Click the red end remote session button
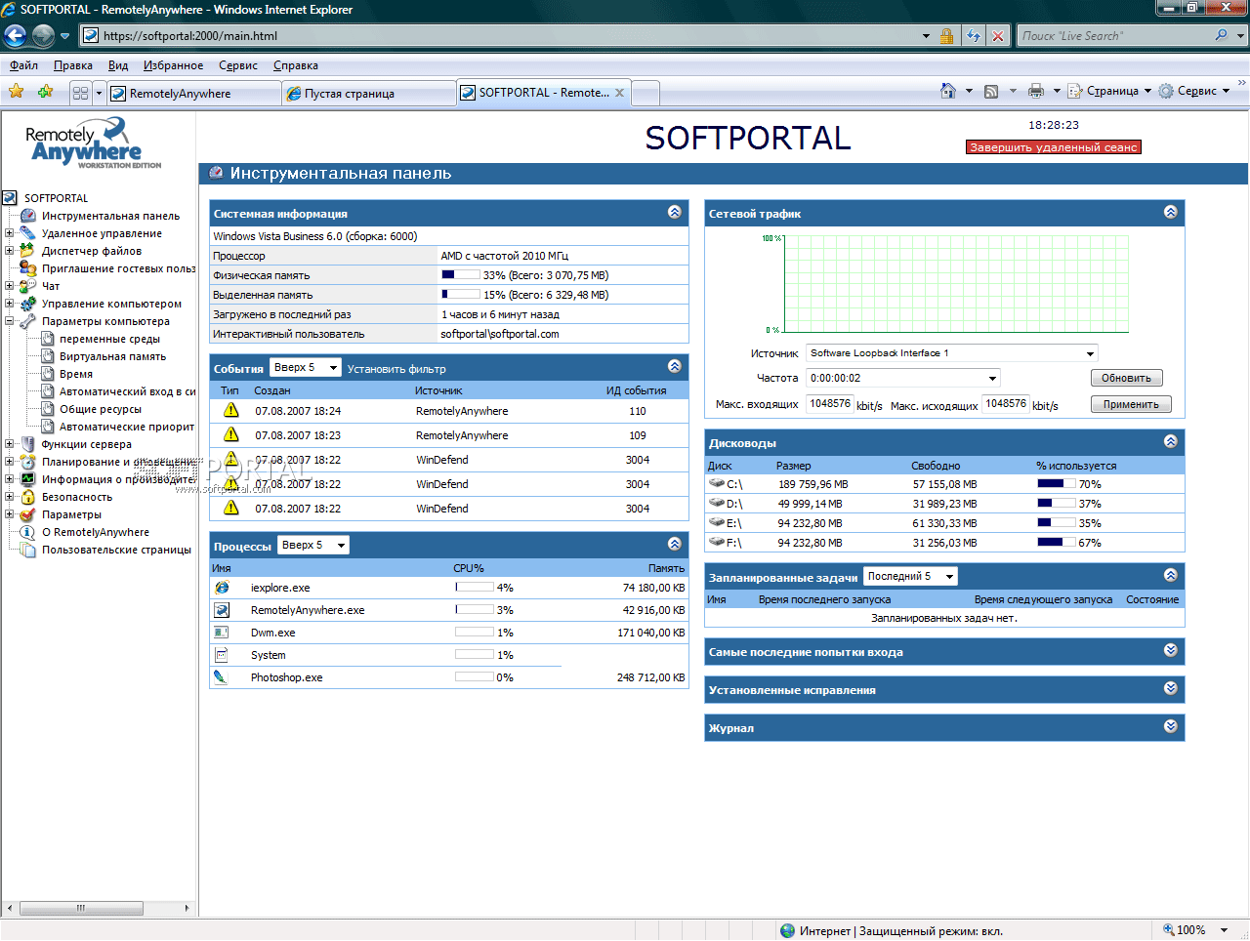 (x=1053, y=147)
